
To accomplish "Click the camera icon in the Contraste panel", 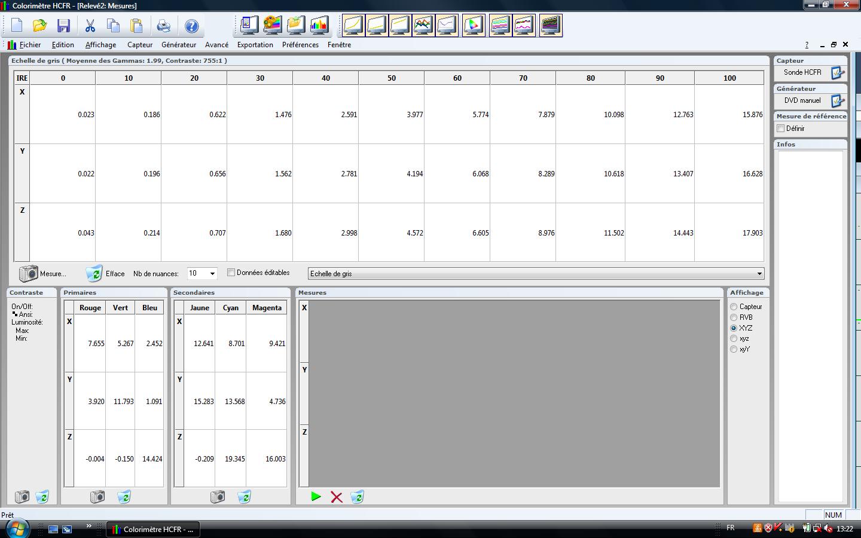I will 22,497.
